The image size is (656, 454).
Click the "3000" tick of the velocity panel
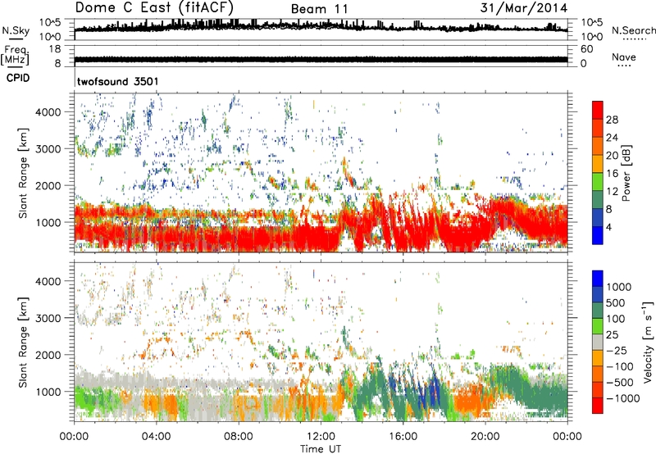pos(48,318)
